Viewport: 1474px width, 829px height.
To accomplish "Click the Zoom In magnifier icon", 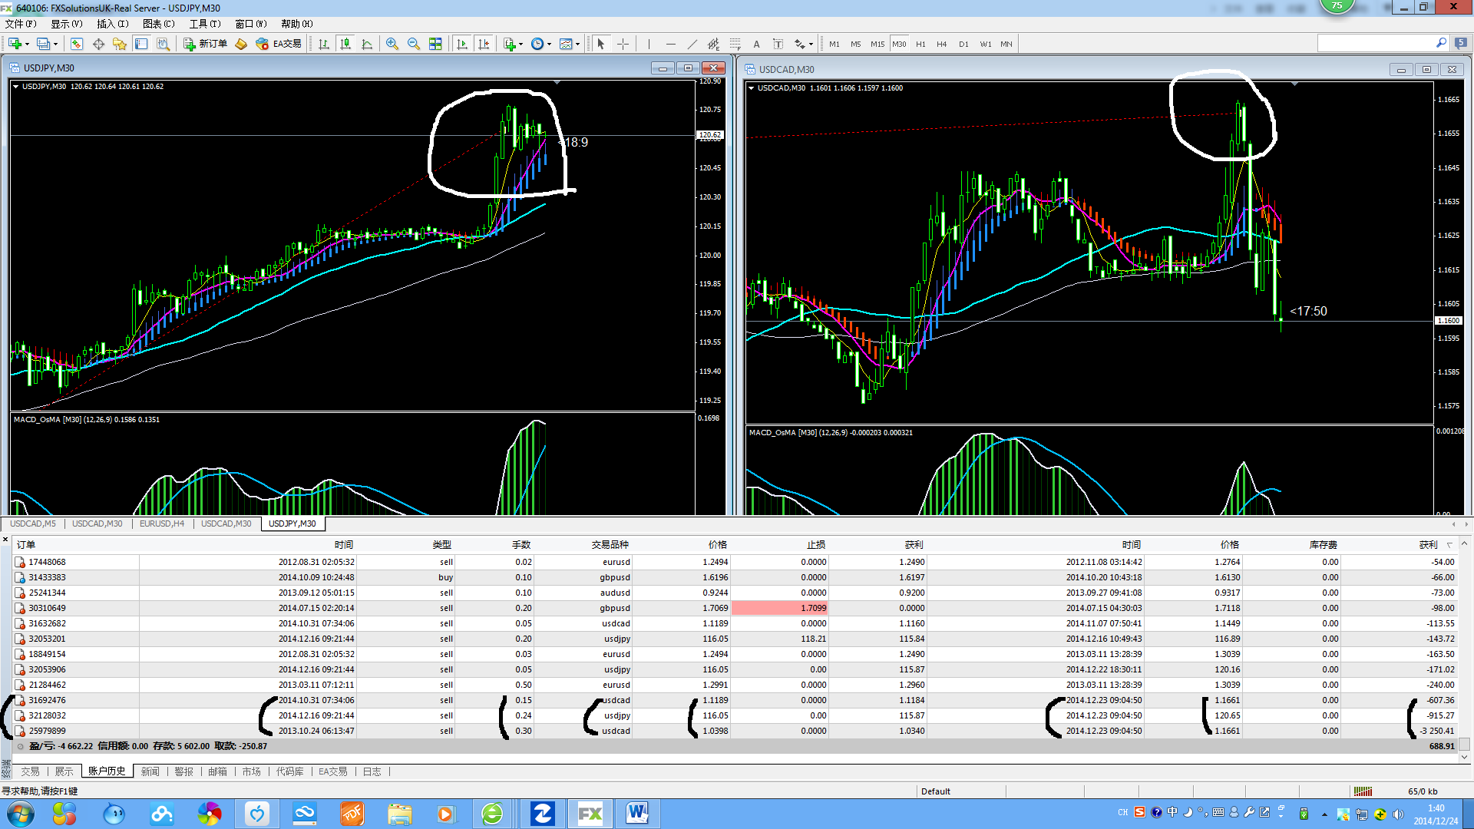I will click(392, 44).
